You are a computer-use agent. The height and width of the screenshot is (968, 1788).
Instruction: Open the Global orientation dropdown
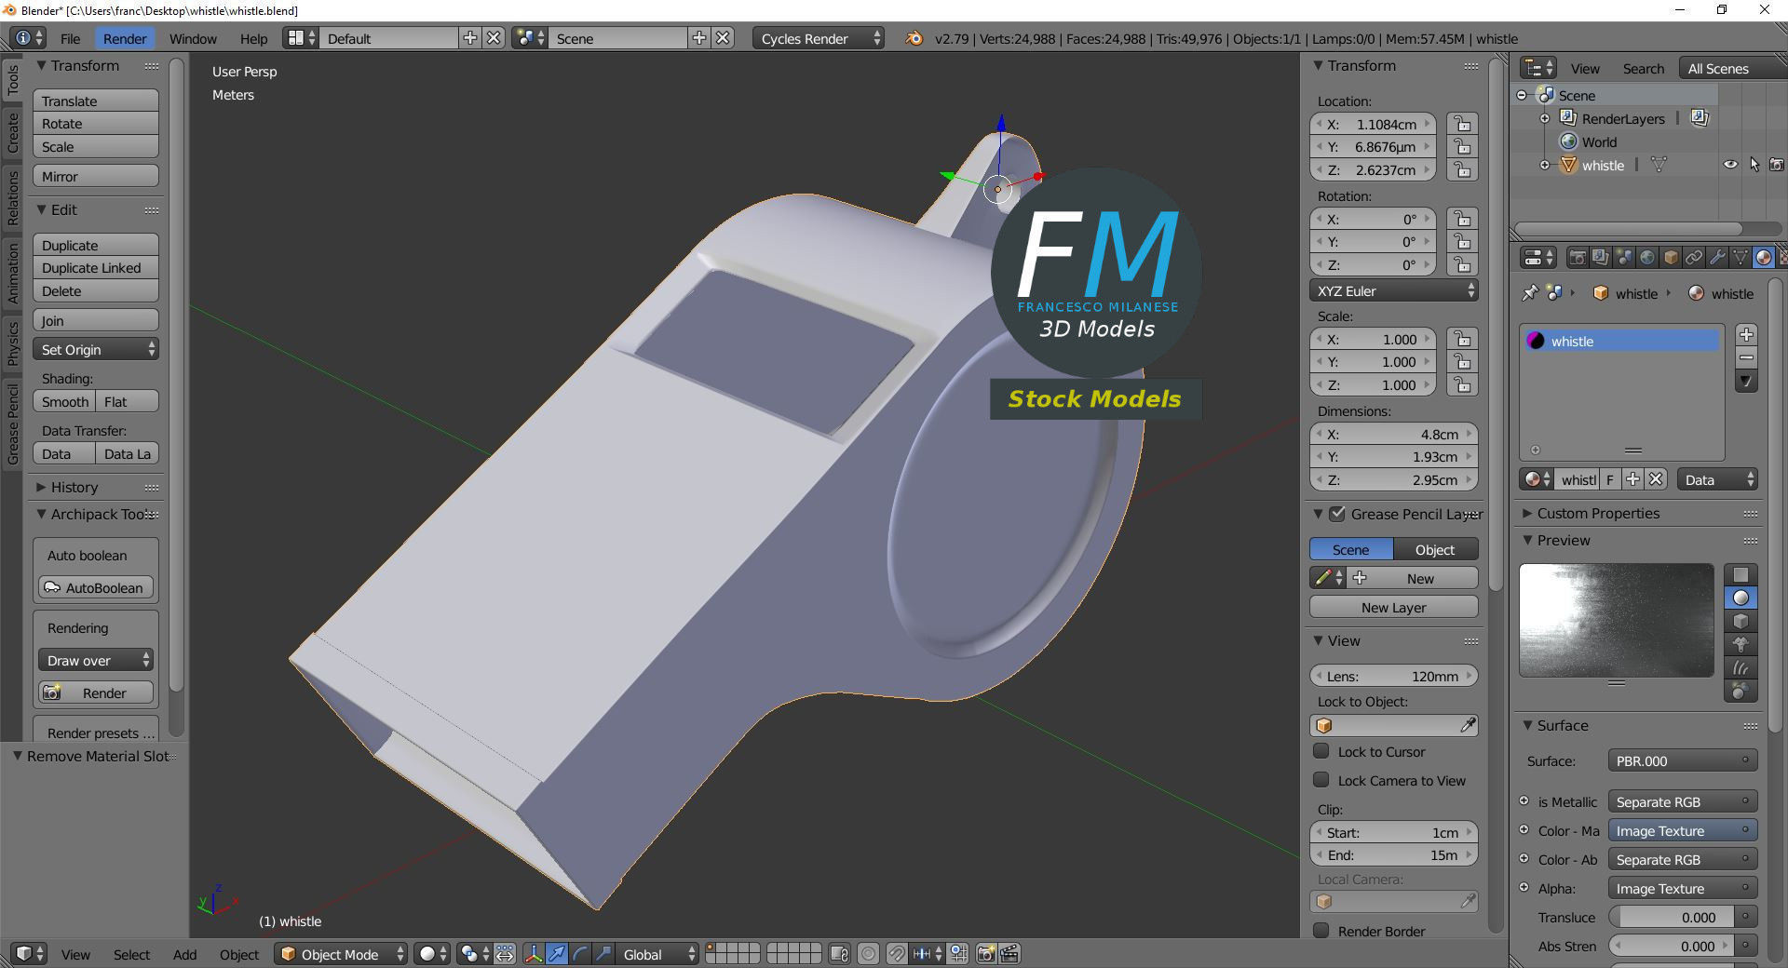(657, 954)
